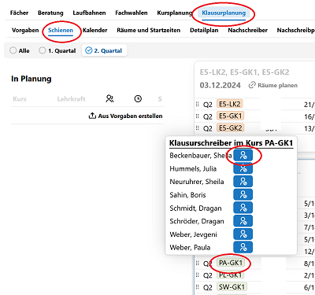Open the Fachwahlen tab
Image resolution: width=315 pixels, height=295 pixels.
(132, 13)
